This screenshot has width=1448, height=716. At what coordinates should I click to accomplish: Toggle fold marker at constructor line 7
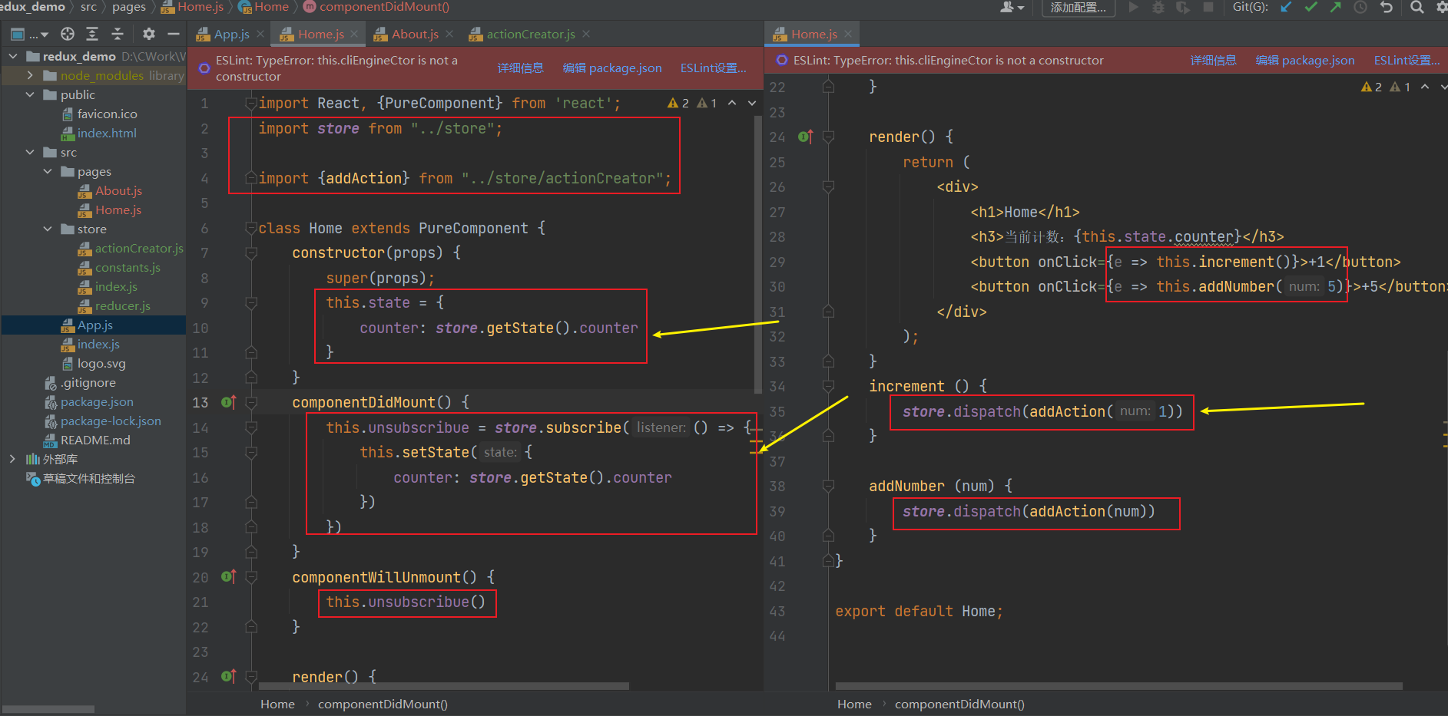(x=251, y=252)
